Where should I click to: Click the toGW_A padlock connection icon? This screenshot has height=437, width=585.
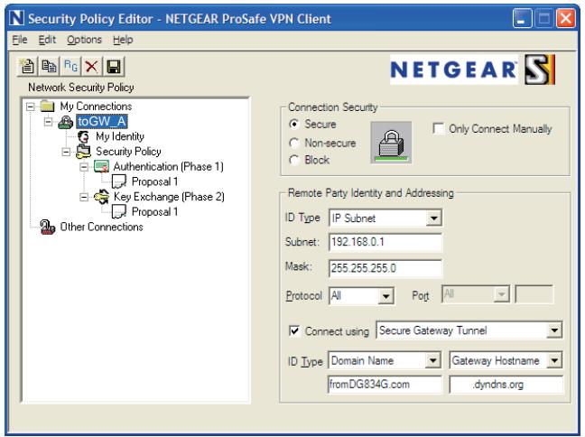coord(66,122)
